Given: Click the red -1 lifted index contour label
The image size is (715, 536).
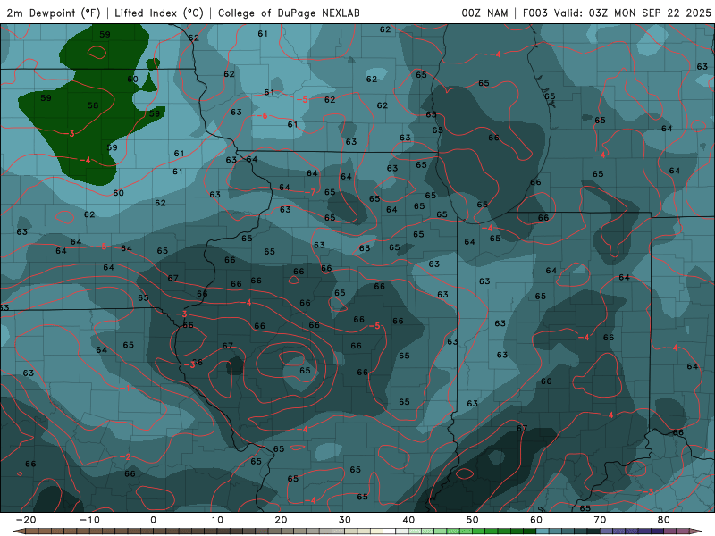Looking at the screenshot, I should (x=126, y=388).
